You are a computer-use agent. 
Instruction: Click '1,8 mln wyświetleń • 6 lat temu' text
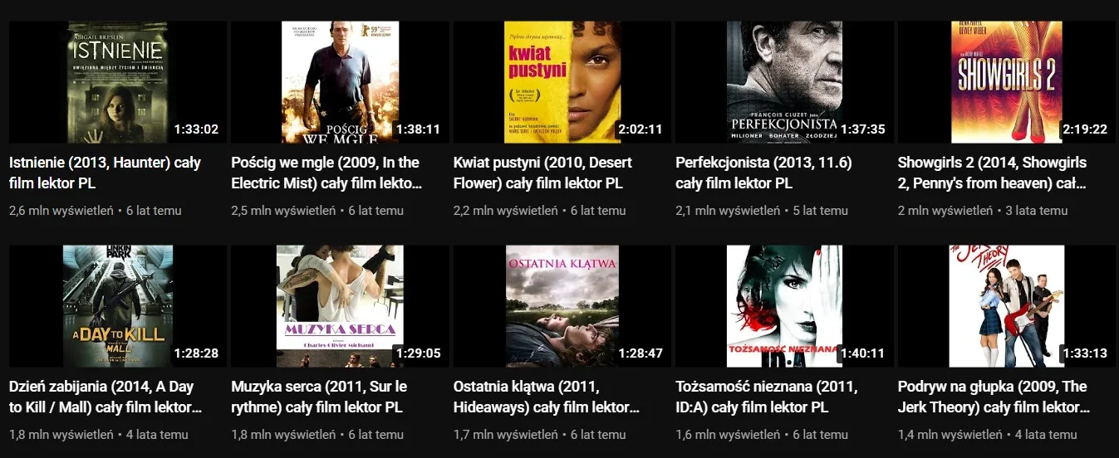point(317,435)
